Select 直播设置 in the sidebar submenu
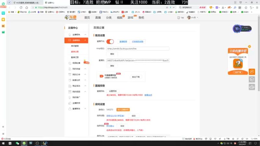The width and height of the screenshot is (260, 146). [x=75, y=52]
